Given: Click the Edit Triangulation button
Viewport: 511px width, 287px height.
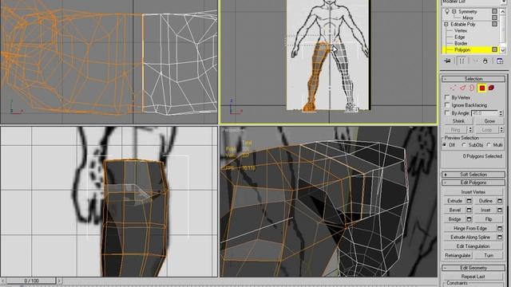Looking at the screenshot, I should click(x=473, y=246).
